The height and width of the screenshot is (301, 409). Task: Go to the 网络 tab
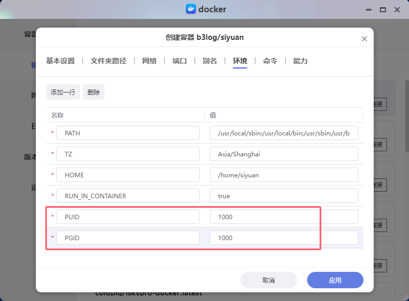149,61
